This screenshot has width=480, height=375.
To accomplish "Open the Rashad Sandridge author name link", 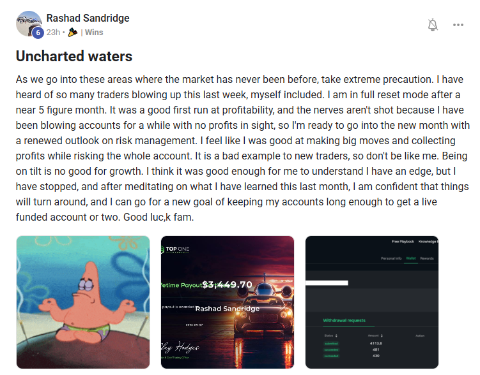I will (88, 18).
